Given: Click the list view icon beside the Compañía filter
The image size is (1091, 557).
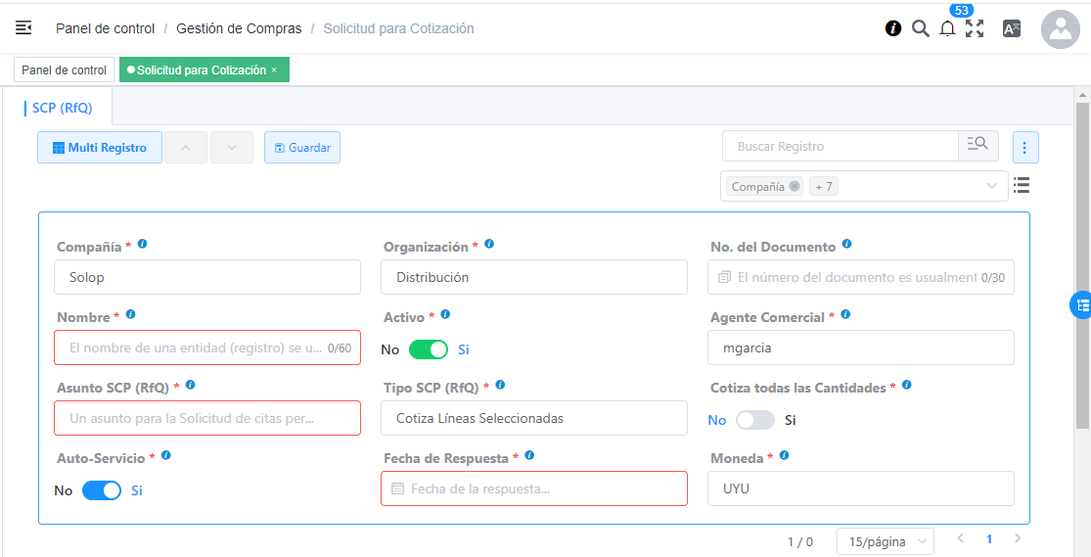Looking at the screenshot, I should pyautogui.click(x=1022, y=185).
